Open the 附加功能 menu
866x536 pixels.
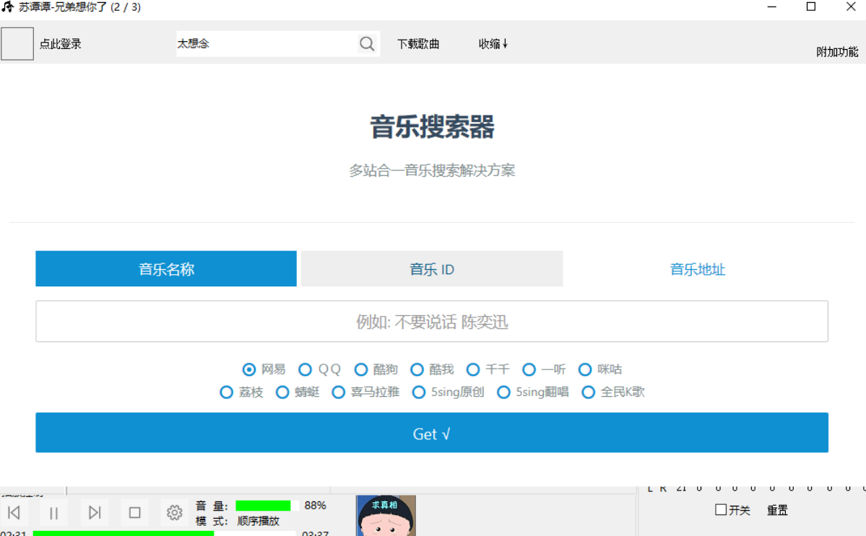coord(837,52)
